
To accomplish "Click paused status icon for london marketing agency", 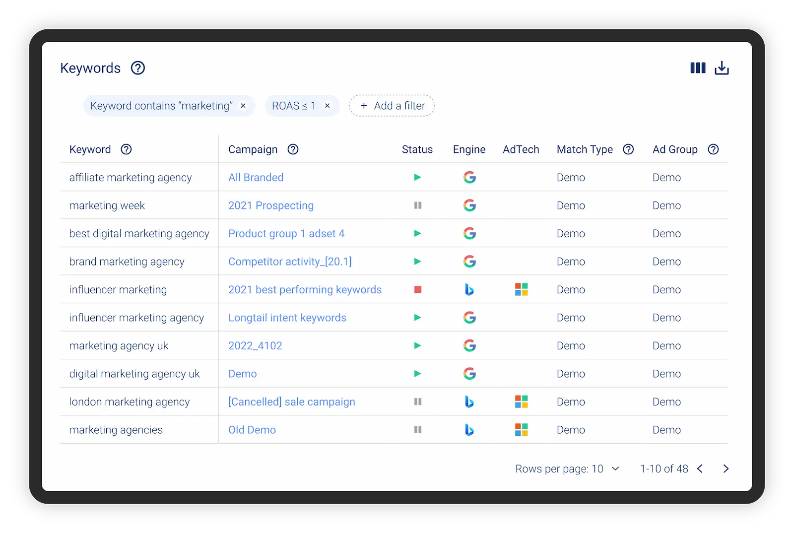I will pos(418,402).
